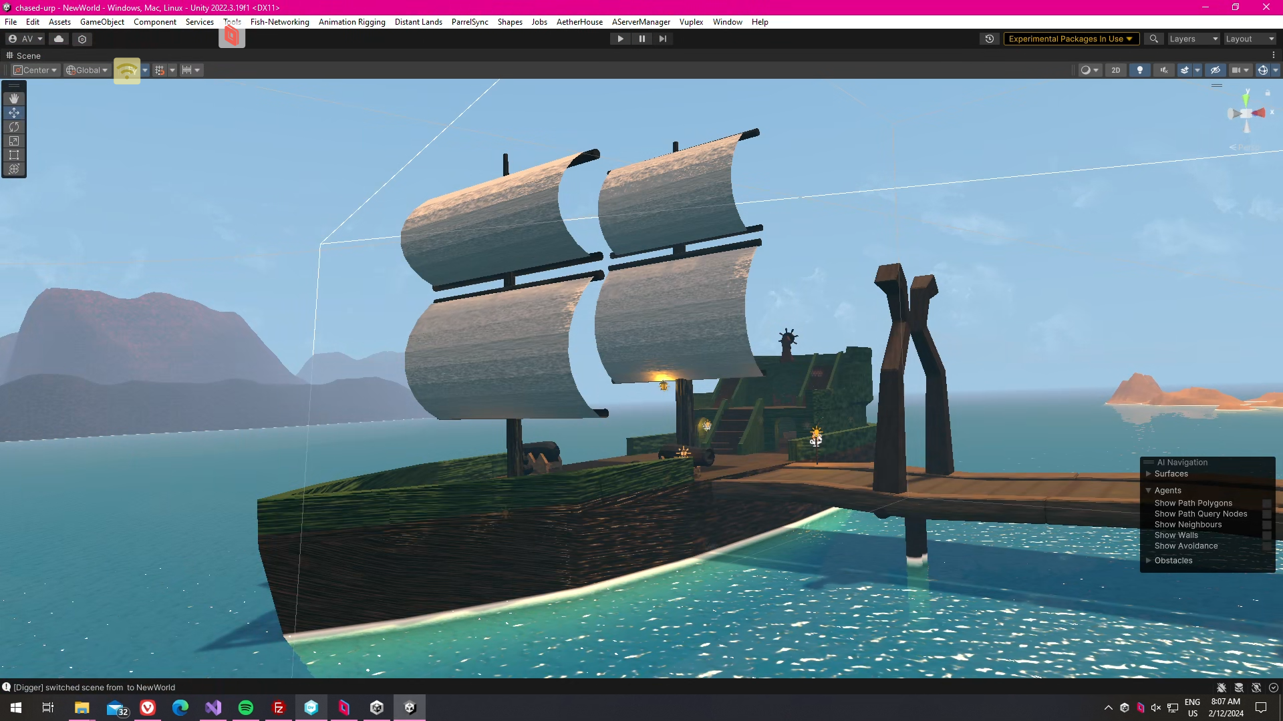Open the Layers dropdown
Viewport: 1283px width, 721px height.
tap(1193, 39)
